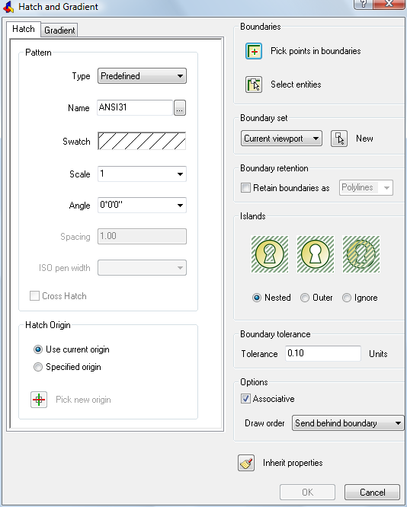The width and height of the screenshot is (407, 507).
Task: Click the Tolerance input field
Action: pos(323,353)
